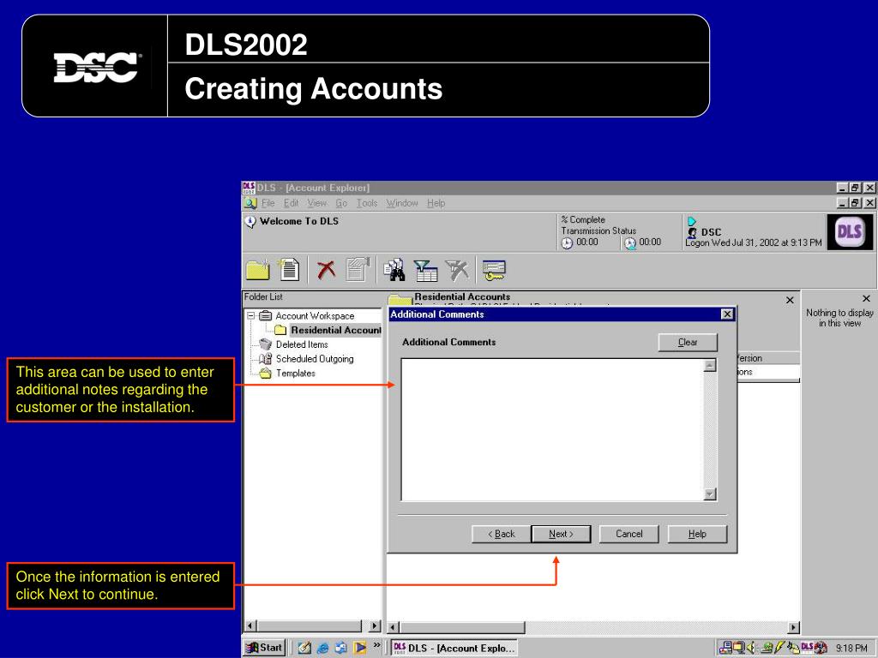Click the Welcome To DLS info icon

pos(250,222)
